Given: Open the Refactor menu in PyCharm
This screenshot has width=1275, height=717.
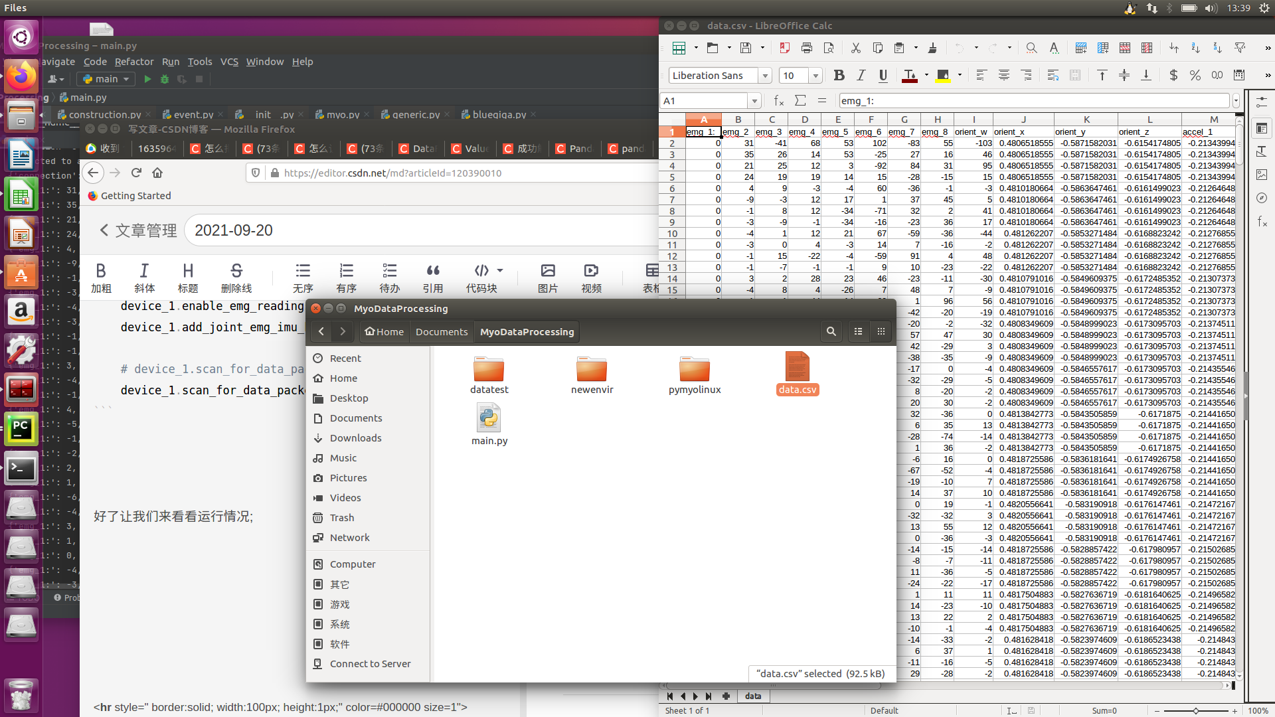Looking at the screenshot, I should tap(133, 62).
